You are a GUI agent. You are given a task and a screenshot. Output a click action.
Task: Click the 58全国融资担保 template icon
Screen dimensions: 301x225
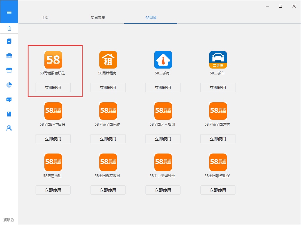(x=218, y=162)
